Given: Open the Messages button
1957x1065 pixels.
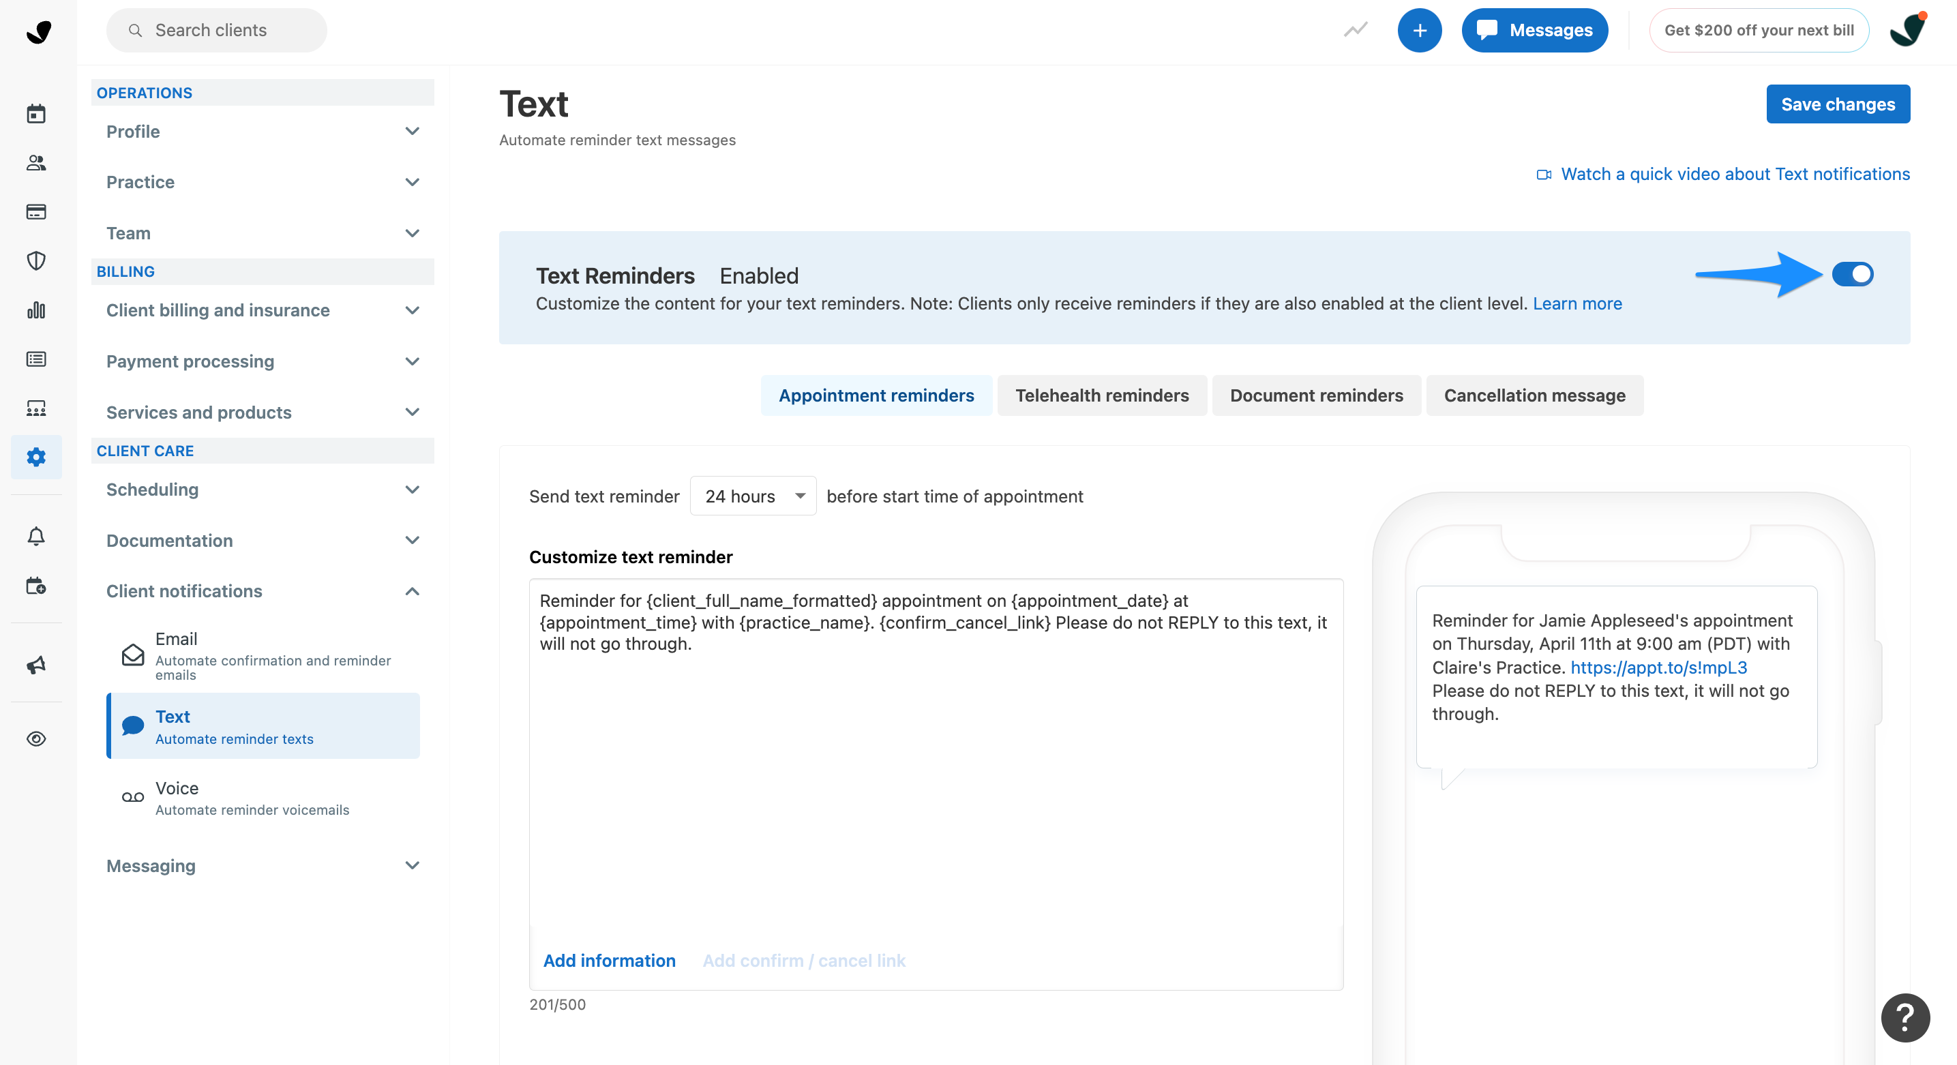Looking at the screenshot, I should click(x=1535, y=31).
